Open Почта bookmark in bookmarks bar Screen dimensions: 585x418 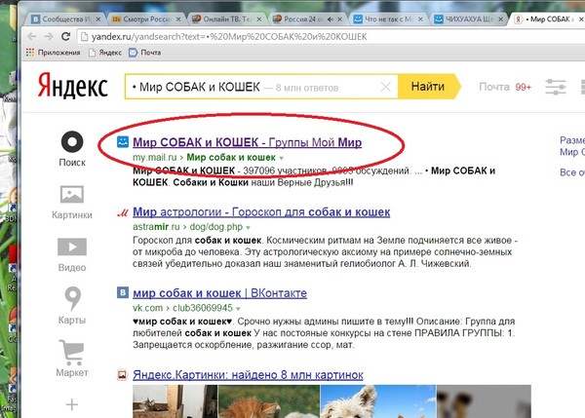tap(144, 53)
